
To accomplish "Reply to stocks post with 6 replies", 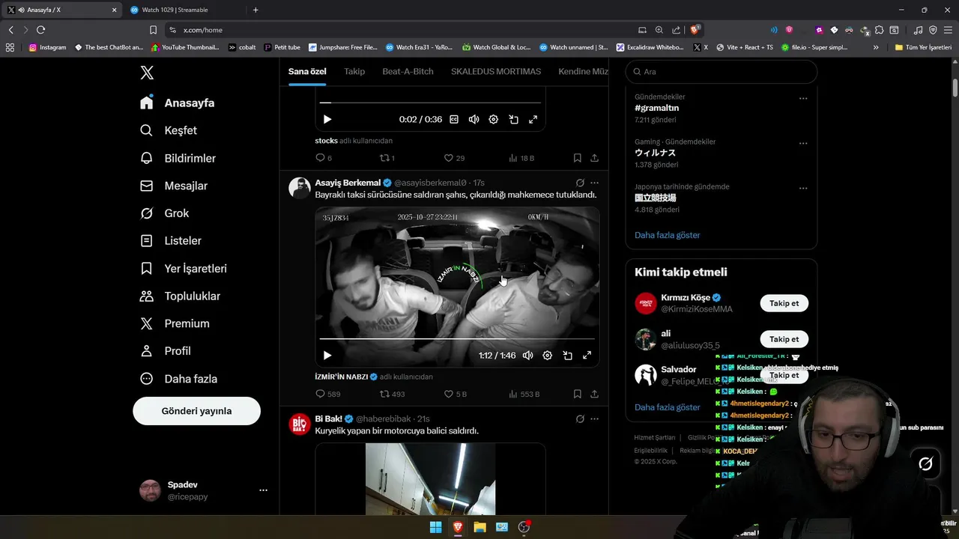I will coord(324,158).
